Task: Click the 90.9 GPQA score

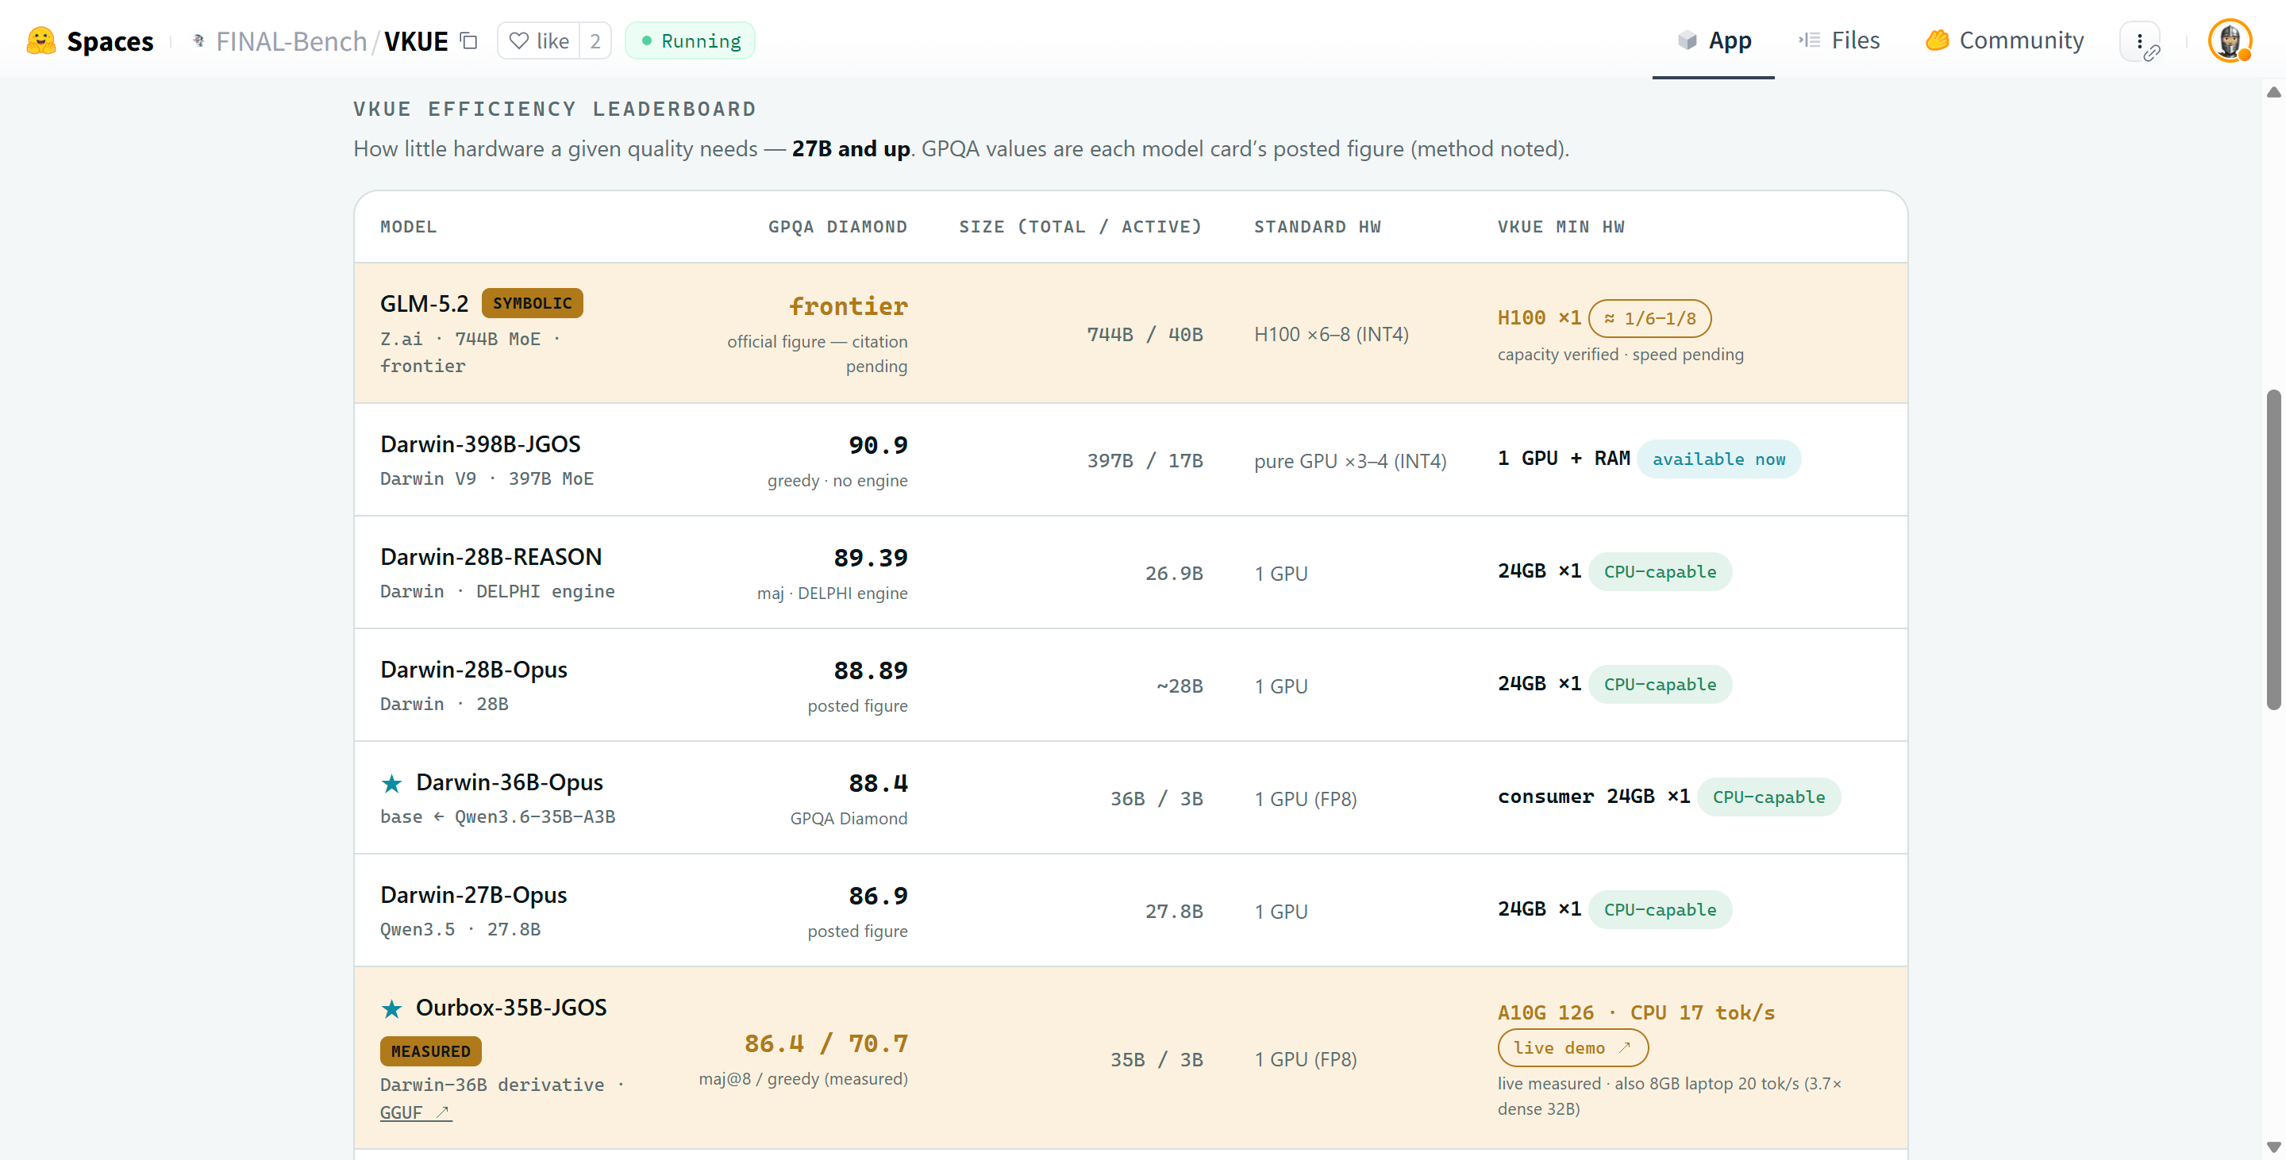Action: pos(878,445)
